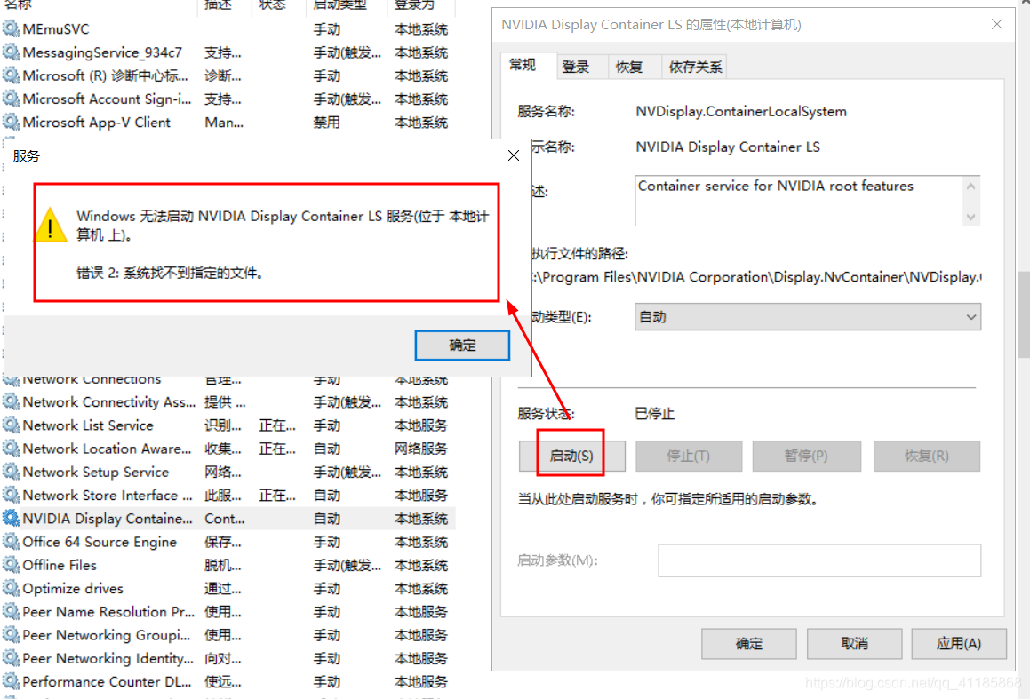Click the description box scroll down arrow
The width and height of the screenshot is (1030, 699).
(970, 218)
